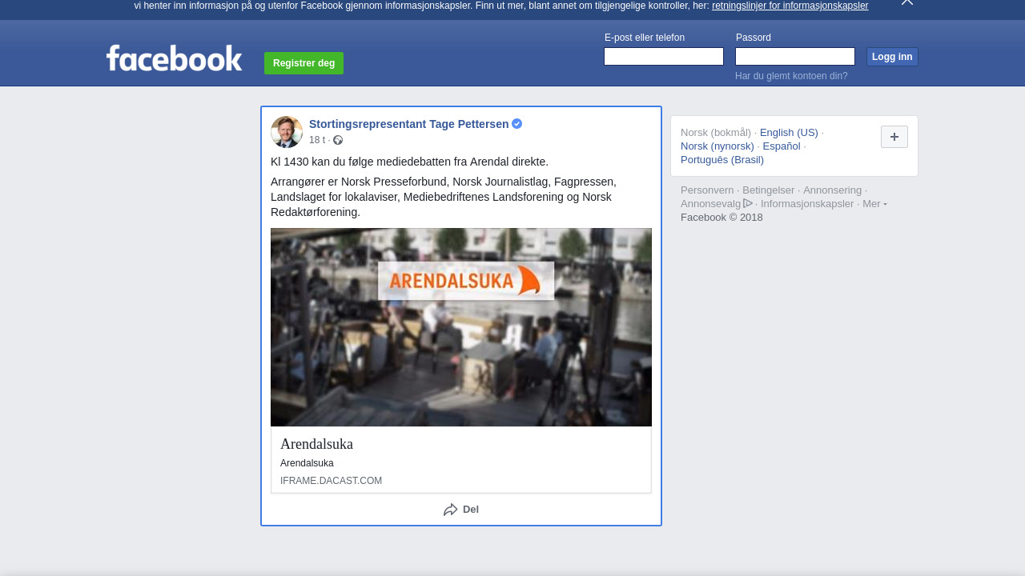Click the public globe icon on the post
The image size is (1025, 576).
click(338, 140)
